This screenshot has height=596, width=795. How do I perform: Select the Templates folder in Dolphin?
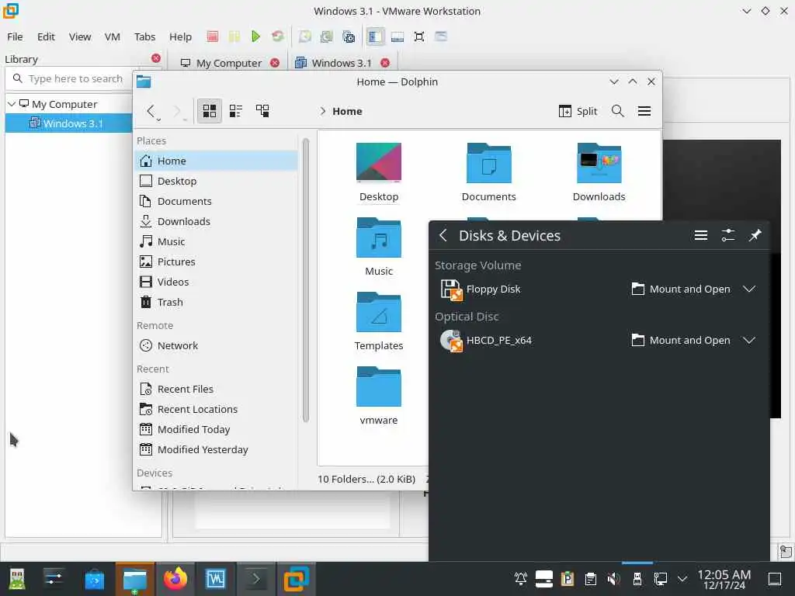pyautogui.click(x=379, y=321)
